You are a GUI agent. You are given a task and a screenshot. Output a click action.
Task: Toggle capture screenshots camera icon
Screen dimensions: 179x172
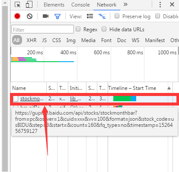[45, 16]
